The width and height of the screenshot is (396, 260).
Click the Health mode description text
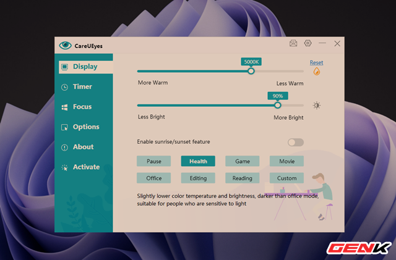228,199
